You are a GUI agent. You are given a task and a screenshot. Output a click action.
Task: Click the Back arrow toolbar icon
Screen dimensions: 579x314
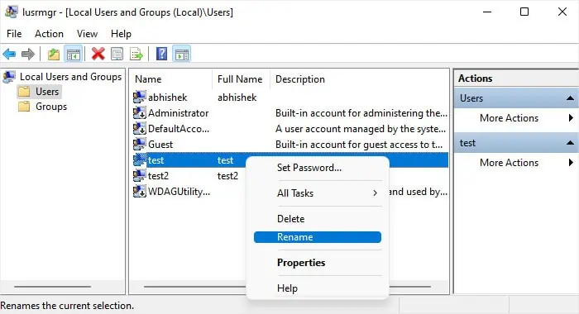(9, 55)
